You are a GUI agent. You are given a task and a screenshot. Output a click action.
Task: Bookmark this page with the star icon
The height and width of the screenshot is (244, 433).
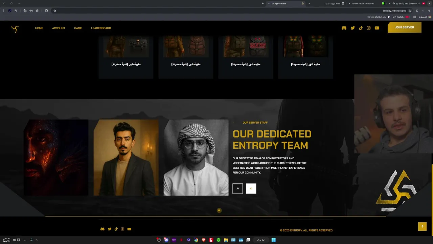coord(55,11)
